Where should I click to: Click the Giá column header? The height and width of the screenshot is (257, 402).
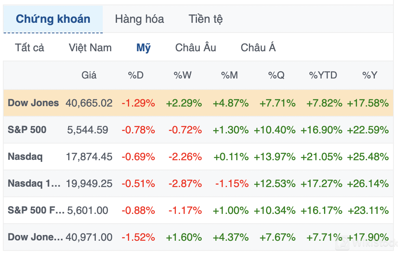click(x=89, y=75)
